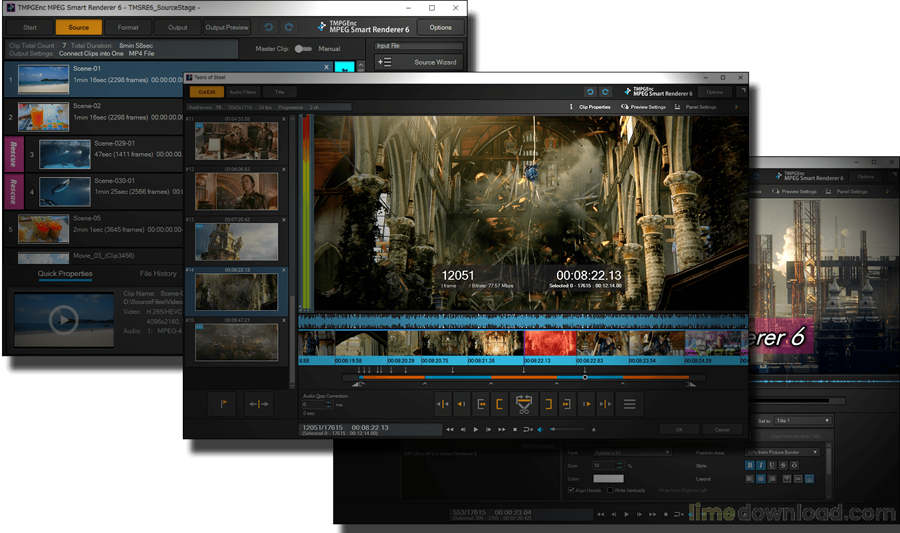This screenshot has width=900, height=533.
Task: Select the Cut Edit tab
Action: [x=206, y=92]
